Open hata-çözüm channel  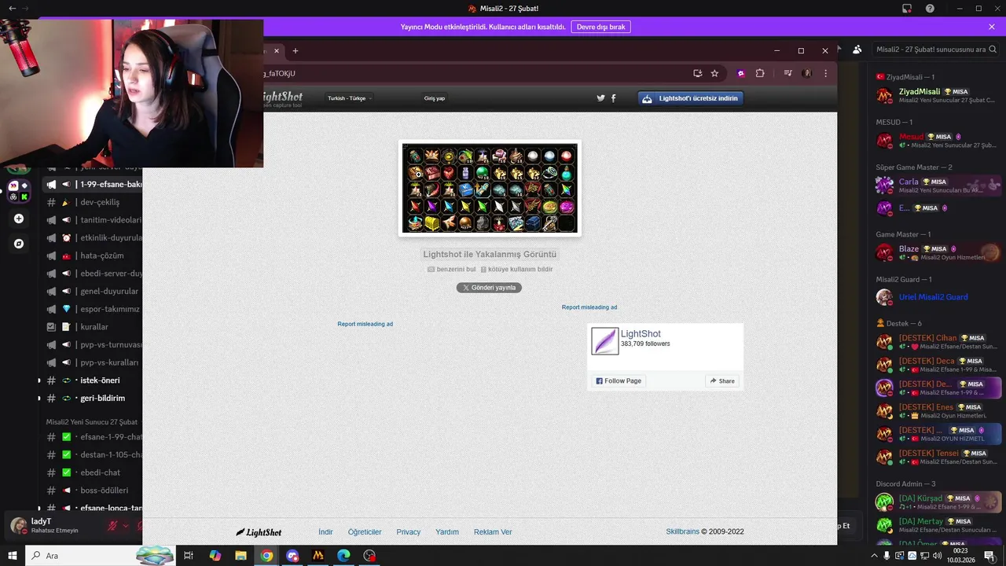click(x=93, y=255)
